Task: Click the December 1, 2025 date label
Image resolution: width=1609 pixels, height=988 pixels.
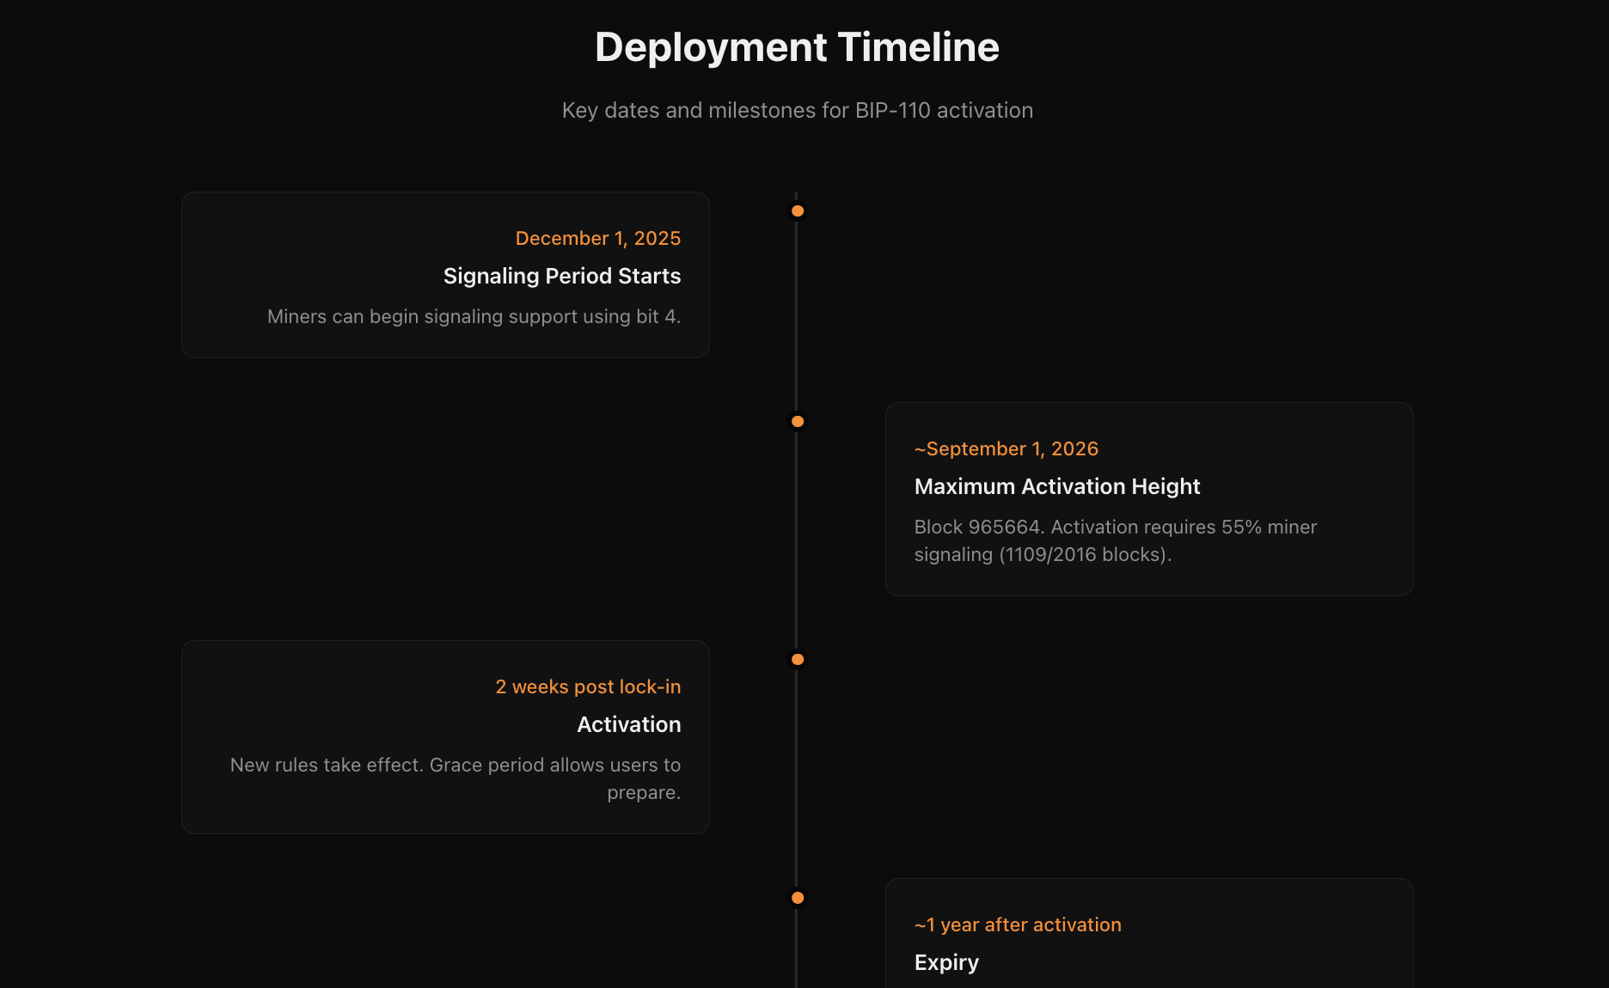Action: [x=597, y=238]
